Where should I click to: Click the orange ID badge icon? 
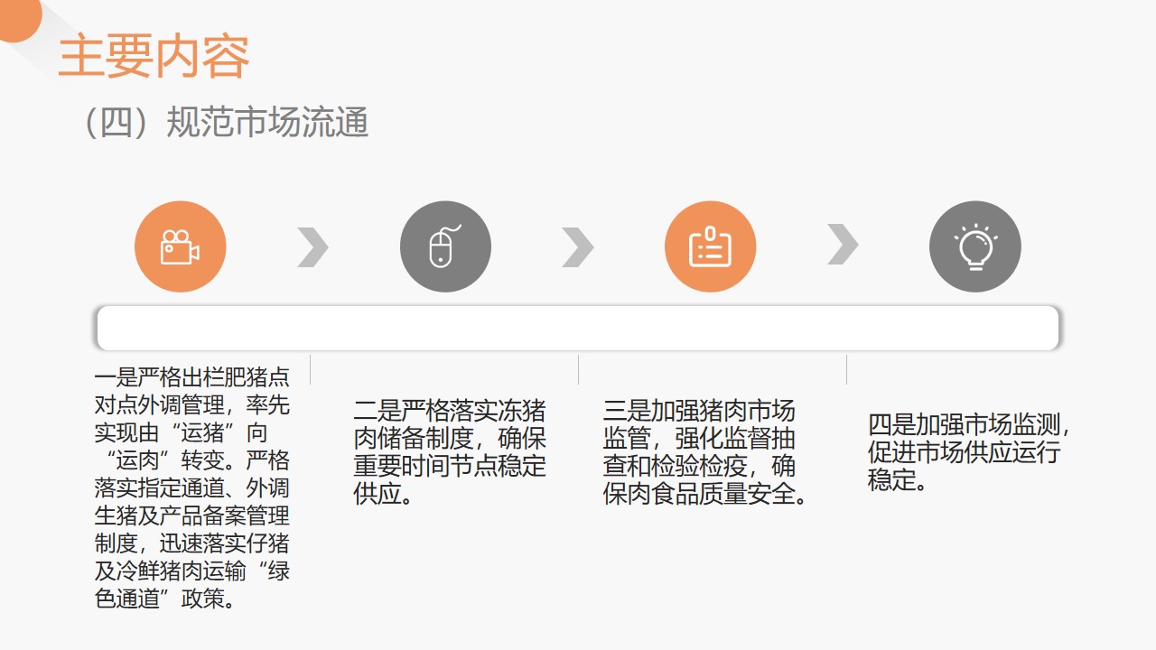[x=710, y=246]
